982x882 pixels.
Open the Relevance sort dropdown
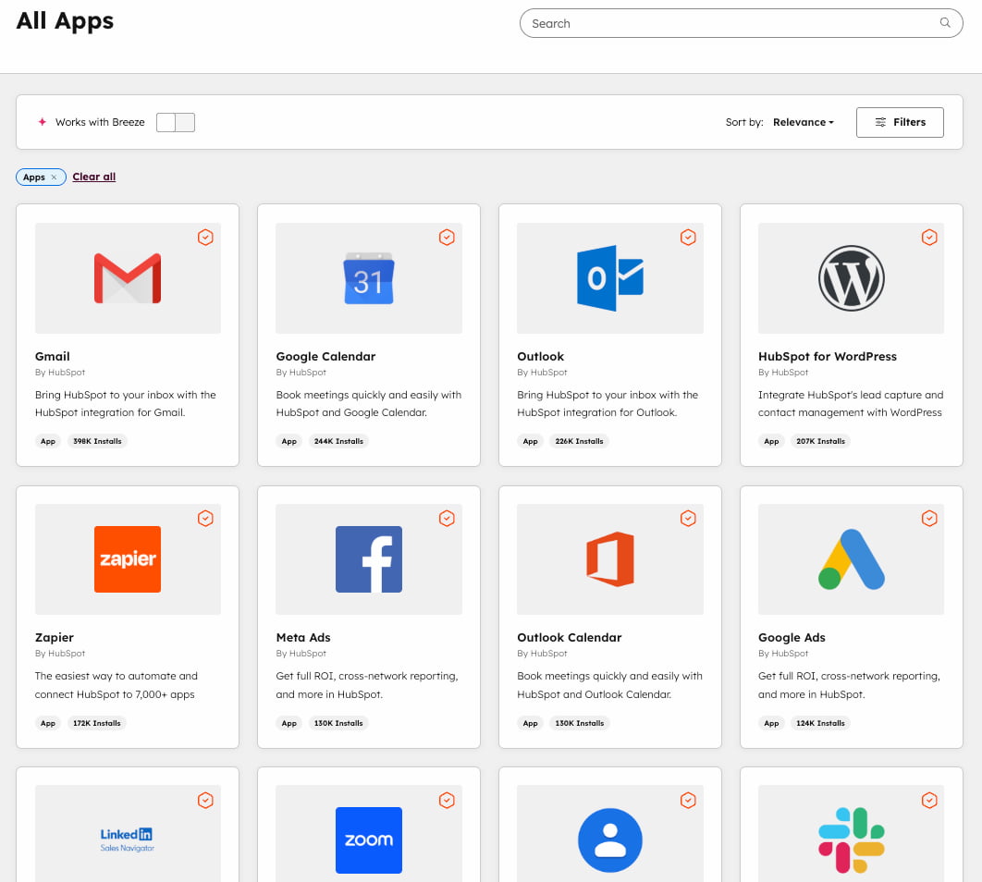802,122
